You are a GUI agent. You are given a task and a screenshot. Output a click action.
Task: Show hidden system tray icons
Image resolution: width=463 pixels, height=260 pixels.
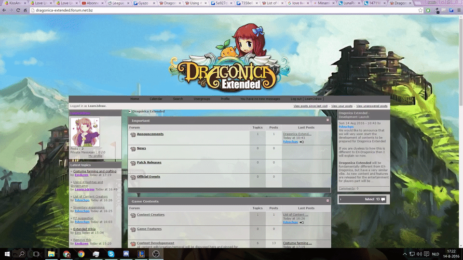[405, 254]
